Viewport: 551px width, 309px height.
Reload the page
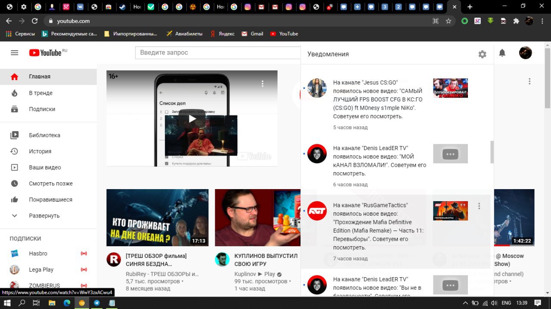[x=35, y=21]
